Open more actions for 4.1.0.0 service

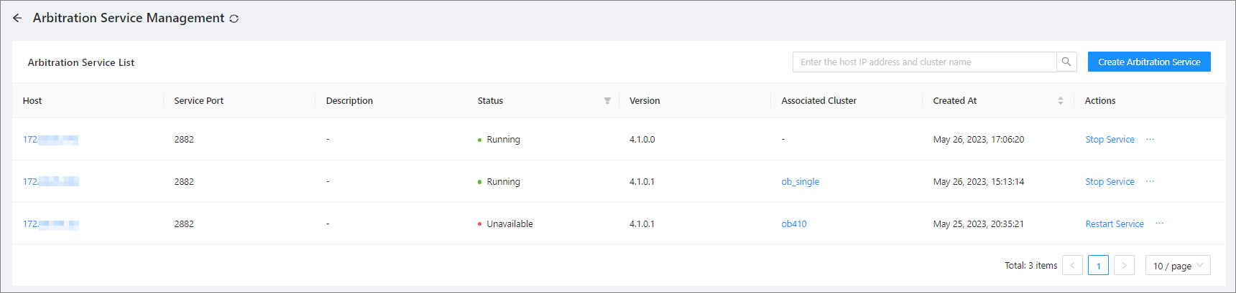(1150, 140)
